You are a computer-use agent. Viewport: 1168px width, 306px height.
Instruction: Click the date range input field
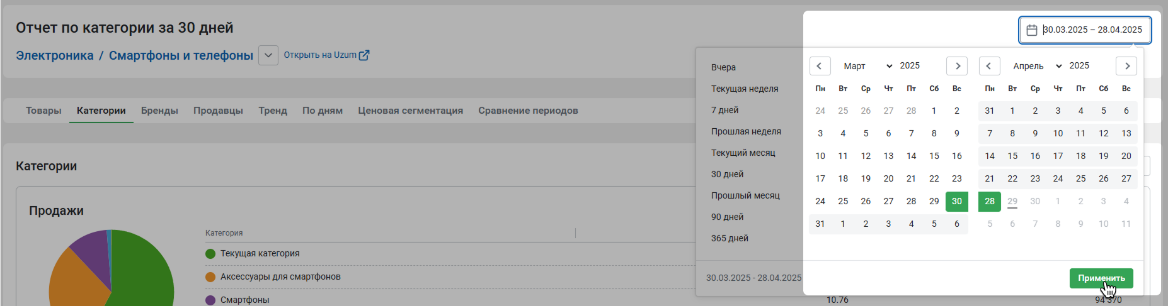(1085, 30)
